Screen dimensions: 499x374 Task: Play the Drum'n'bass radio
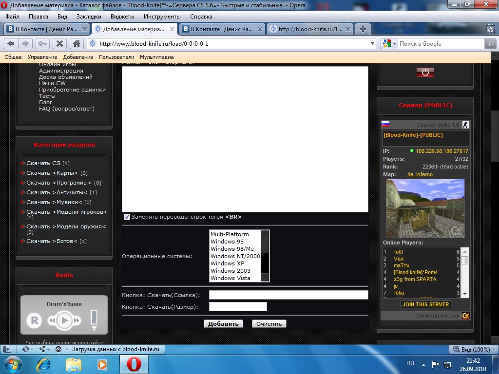coord(65,320)
